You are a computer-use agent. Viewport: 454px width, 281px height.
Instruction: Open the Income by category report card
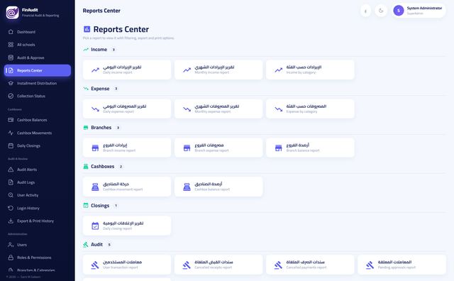click(x=310, y=70)
